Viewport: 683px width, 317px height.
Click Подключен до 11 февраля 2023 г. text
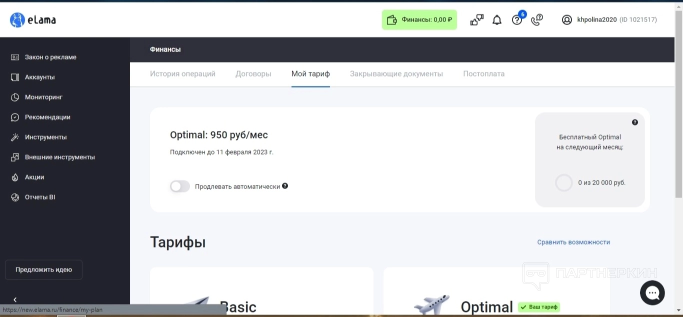221,152
